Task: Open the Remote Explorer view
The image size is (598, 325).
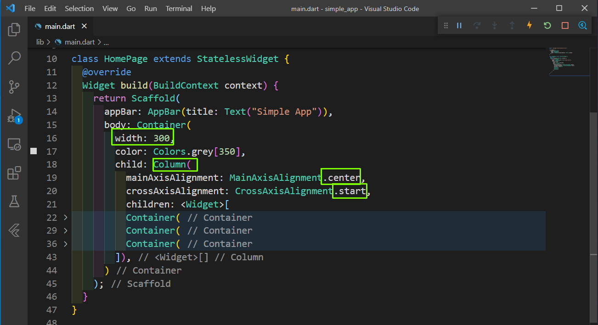Action: point(14,145)
